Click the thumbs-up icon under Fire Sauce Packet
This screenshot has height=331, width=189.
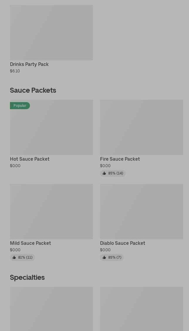coord(104,173)
